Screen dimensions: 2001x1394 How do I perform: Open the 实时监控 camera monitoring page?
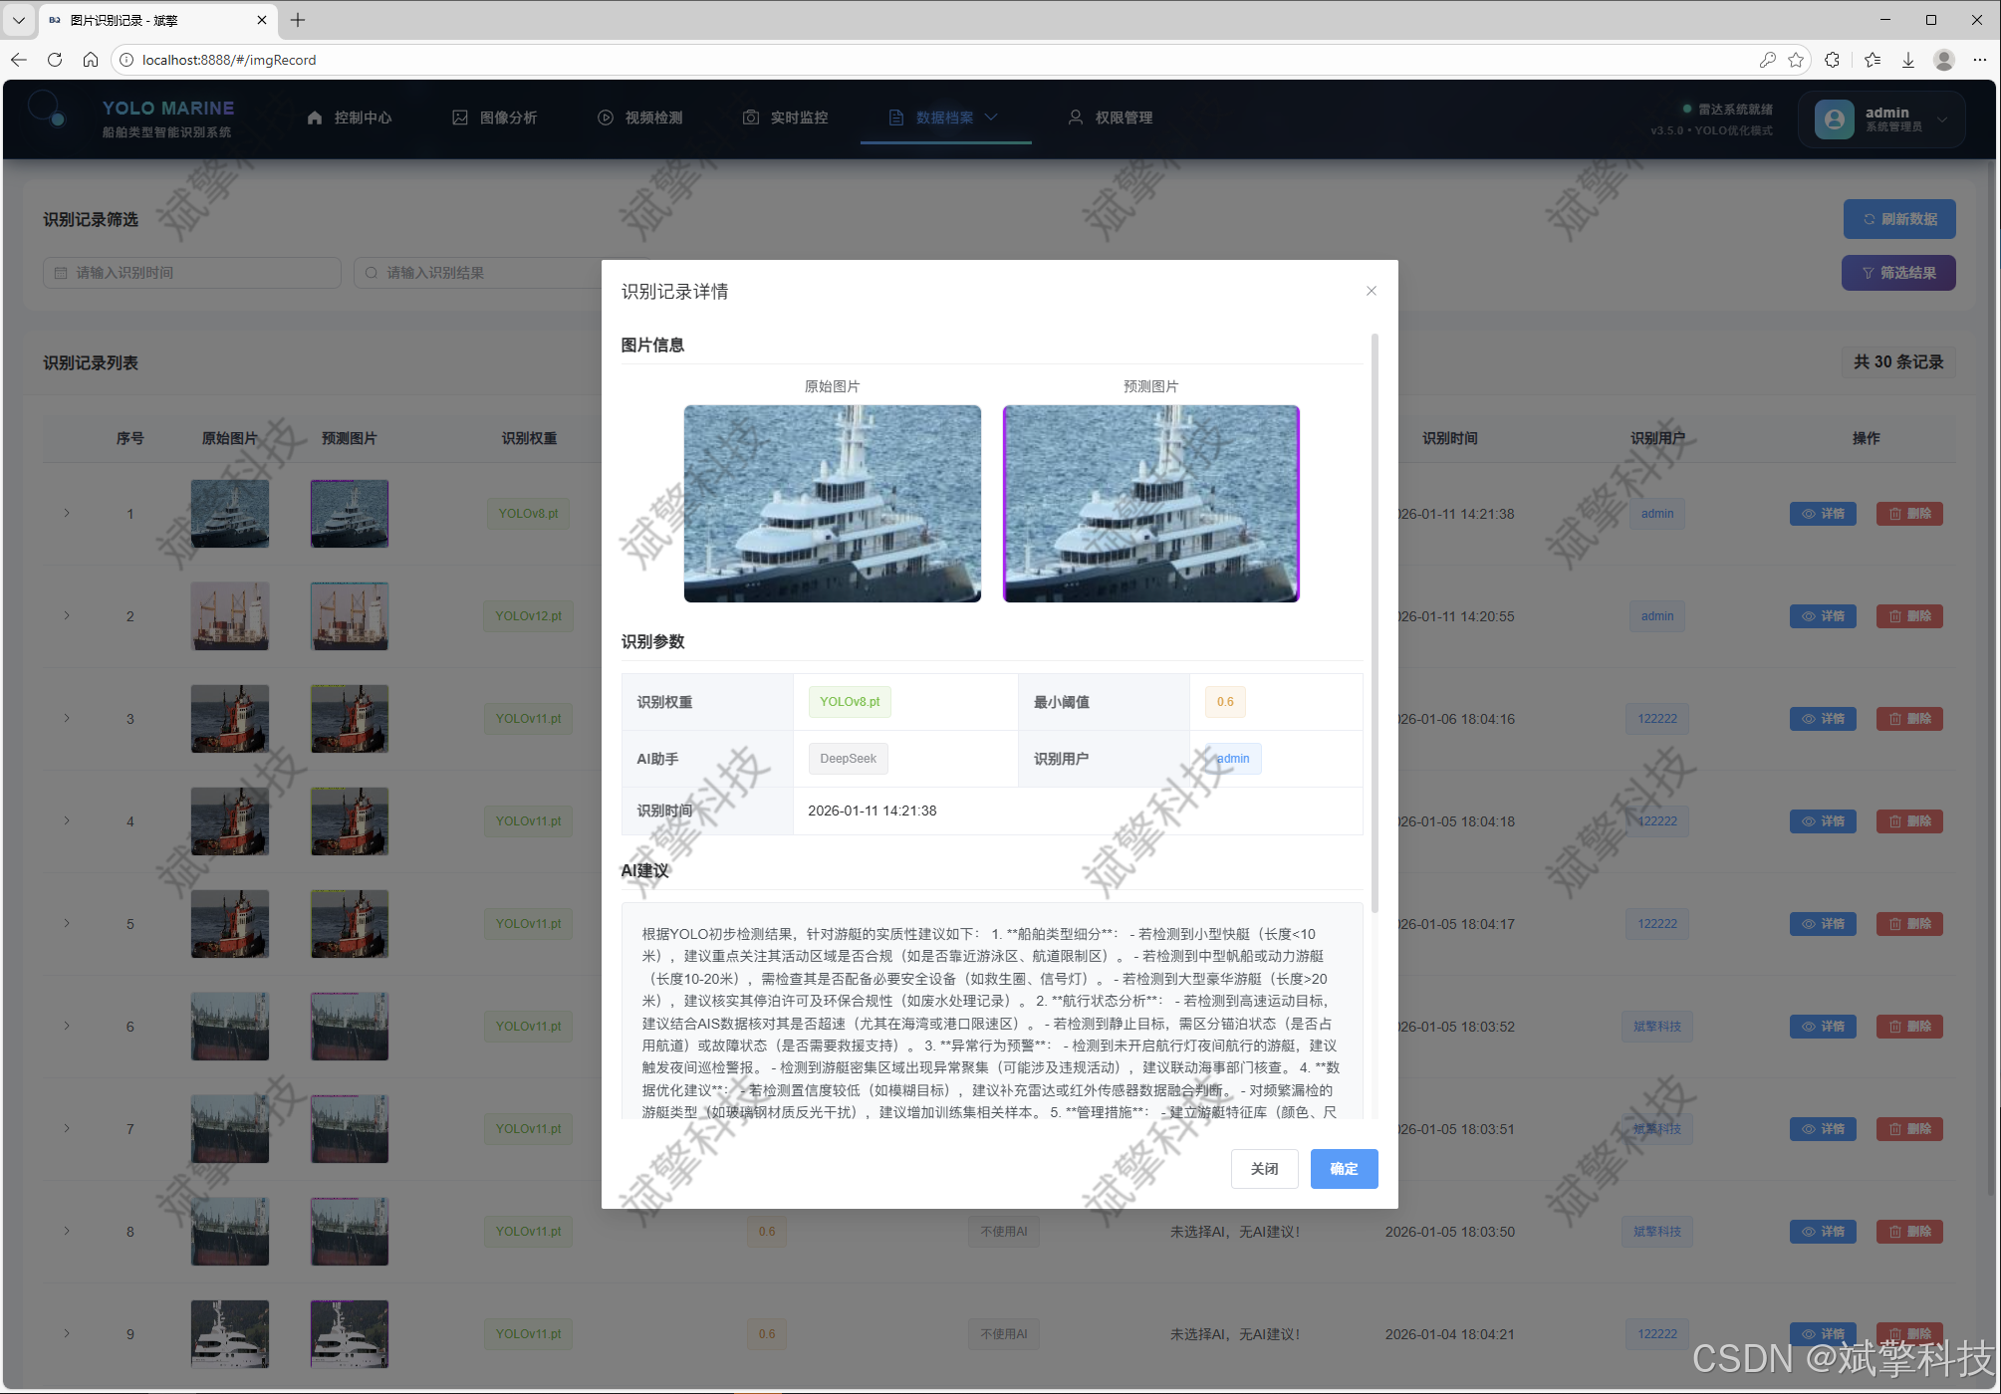point(786,117)
